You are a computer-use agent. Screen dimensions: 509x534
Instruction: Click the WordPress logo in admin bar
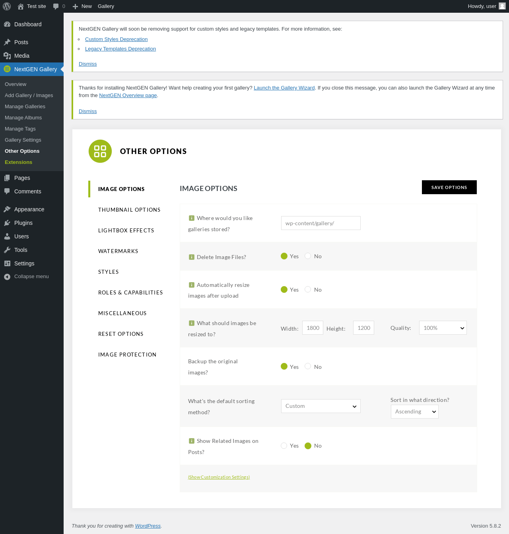7,6
